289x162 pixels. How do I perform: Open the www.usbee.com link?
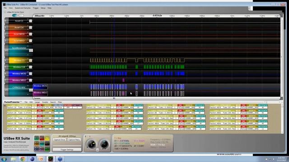pyautogui.click(x=229, y=154)
